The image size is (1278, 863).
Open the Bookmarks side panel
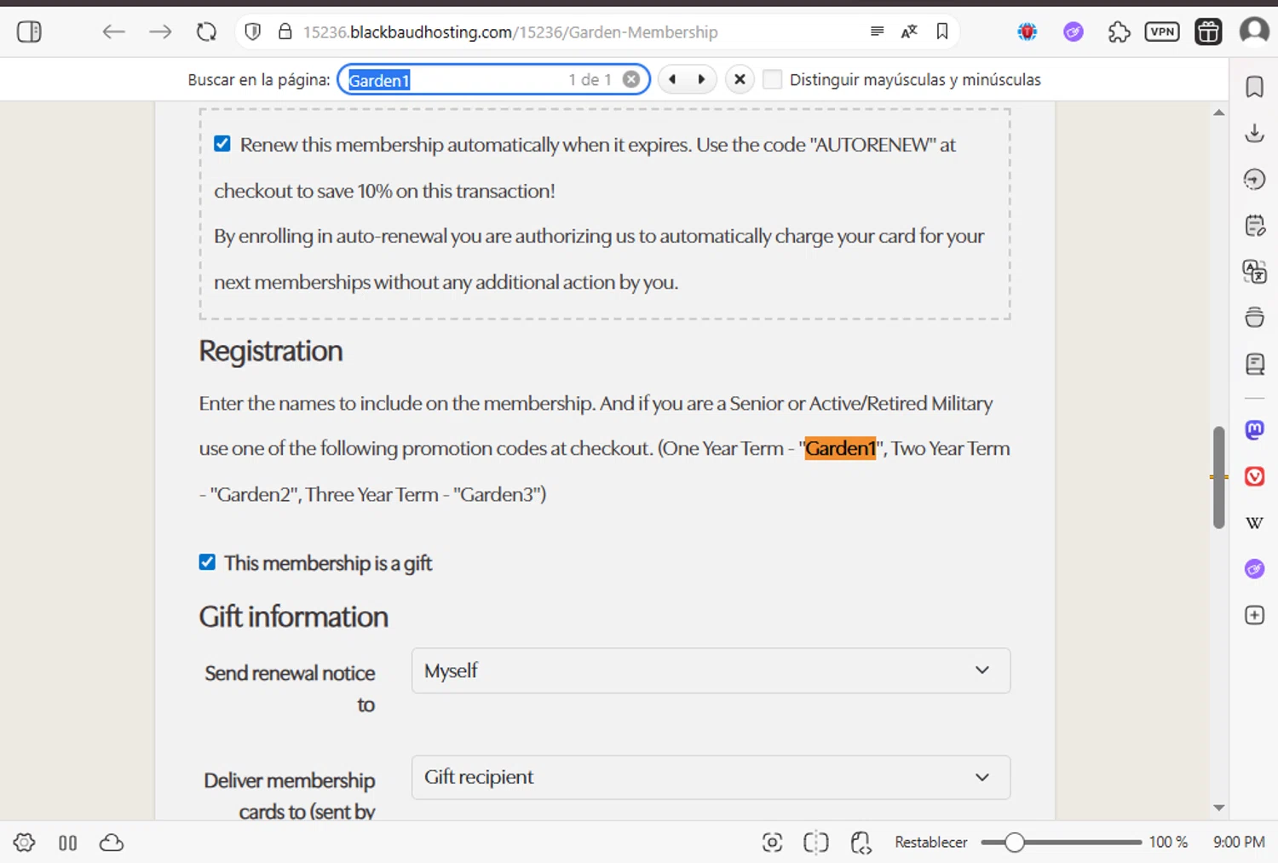[1254, 87]
